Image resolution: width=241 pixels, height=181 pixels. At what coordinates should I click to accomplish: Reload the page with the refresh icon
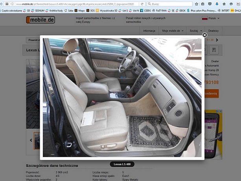coord(142,4)
